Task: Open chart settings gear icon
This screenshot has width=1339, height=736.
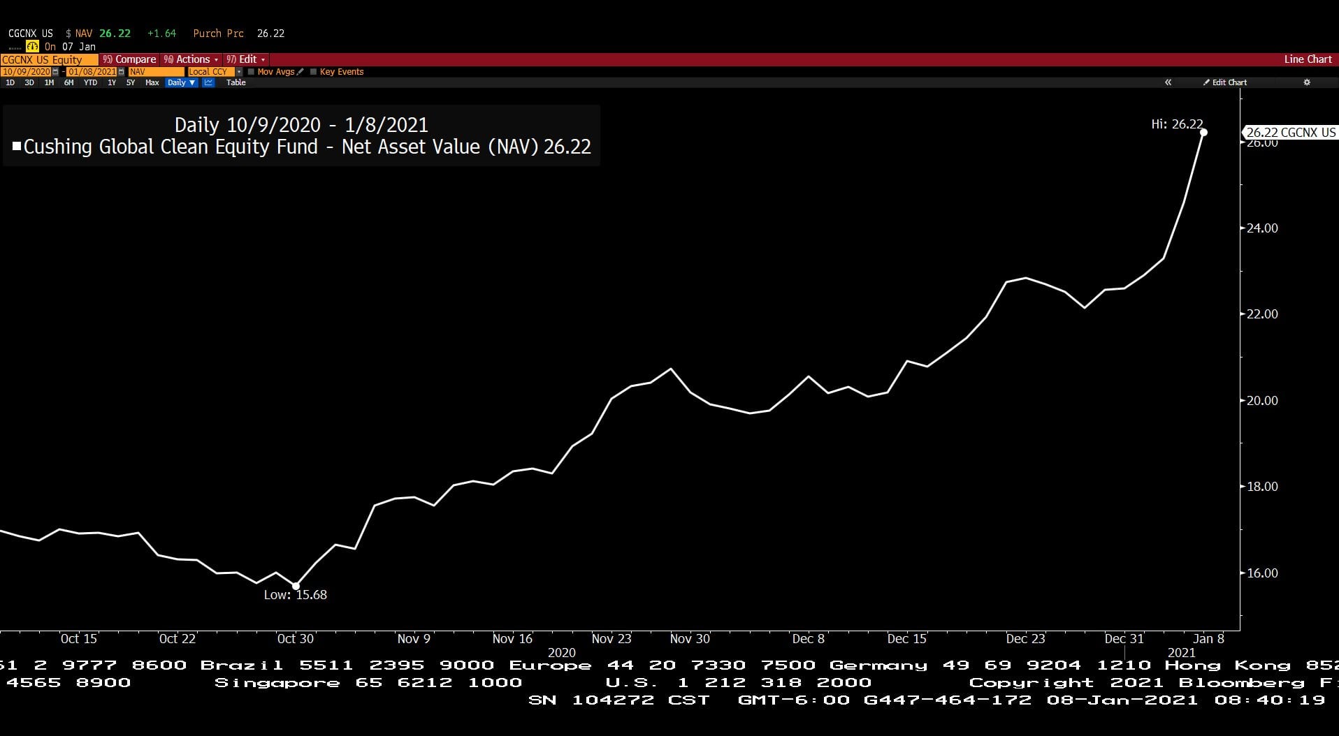Action: [1307, 82]
